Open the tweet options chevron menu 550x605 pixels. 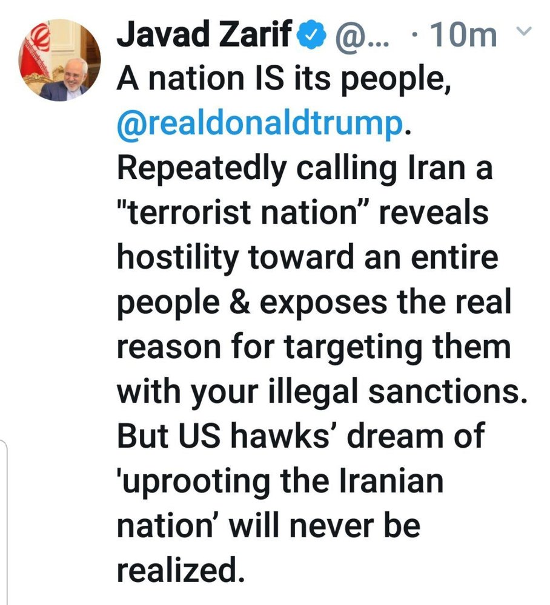click(x=525, y=31)
